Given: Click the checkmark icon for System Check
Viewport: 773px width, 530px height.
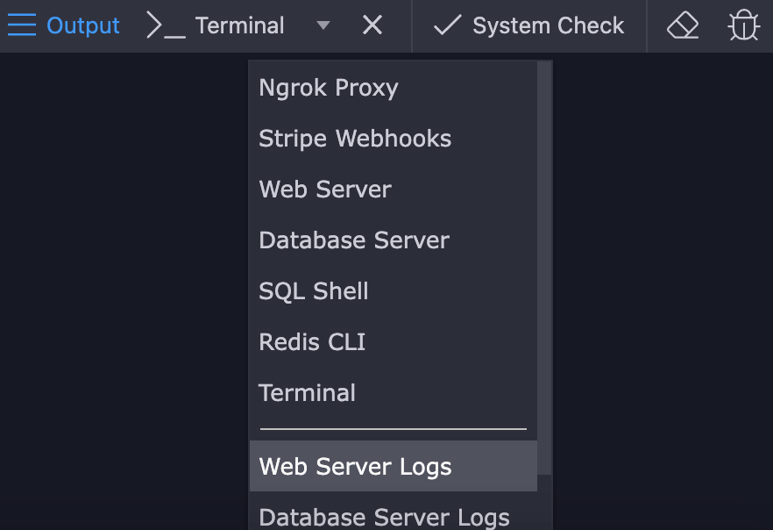Looking at the screenshot, I should pos(447,26).
